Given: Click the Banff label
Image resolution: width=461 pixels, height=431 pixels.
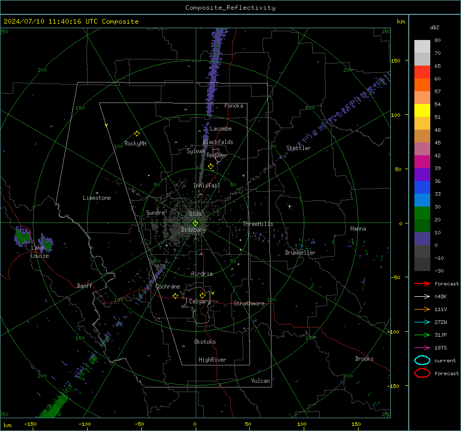Looking at the screenshot, I should pos(85,286).
